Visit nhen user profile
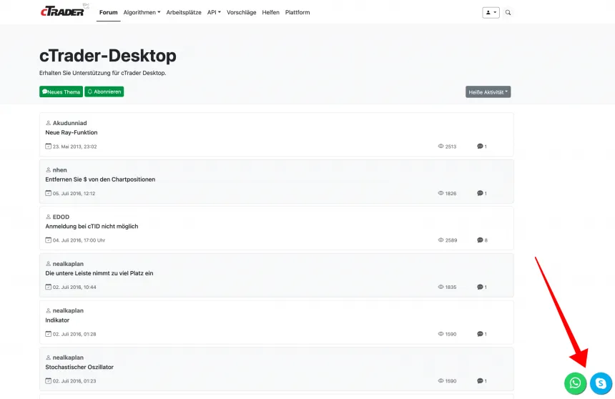Viewport: 615px width, 399px height. (x=59, y=170)
